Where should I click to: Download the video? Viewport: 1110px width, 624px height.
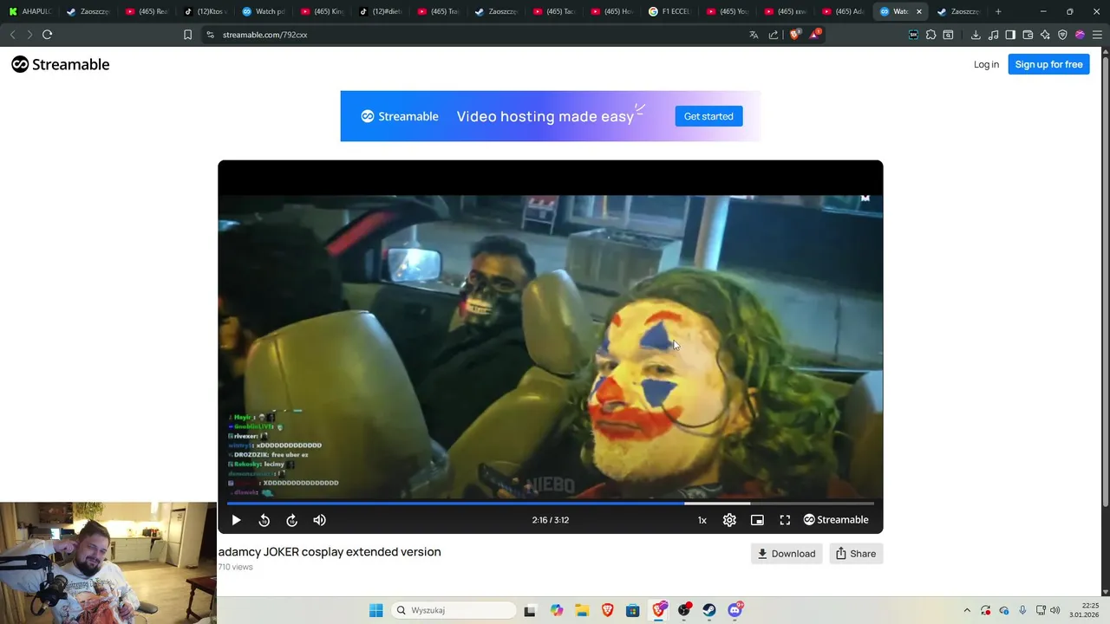(787, 554)
